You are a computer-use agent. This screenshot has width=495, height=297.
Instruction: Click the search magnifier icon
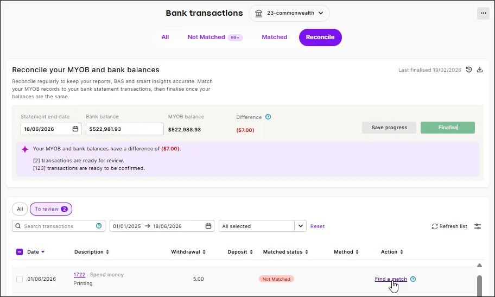[18, 226]
